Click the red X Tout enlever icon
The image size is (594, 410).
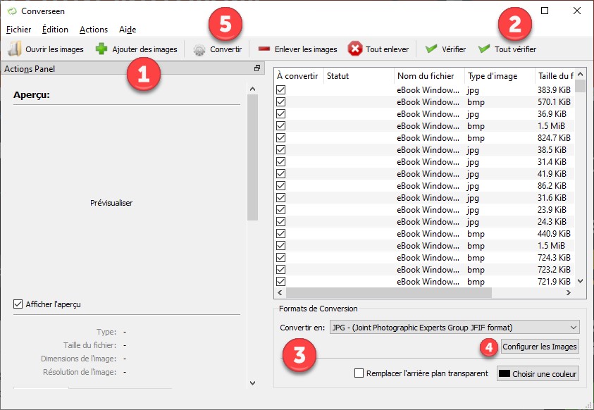(x=355, y=49)
